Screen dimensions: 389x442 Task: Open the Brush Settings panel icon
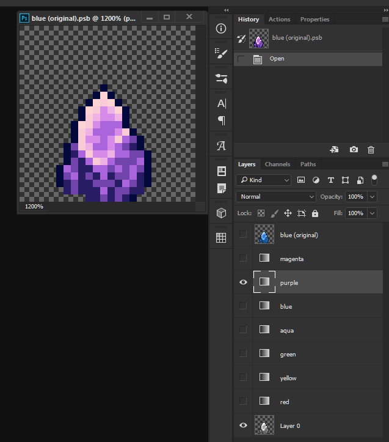221,53
